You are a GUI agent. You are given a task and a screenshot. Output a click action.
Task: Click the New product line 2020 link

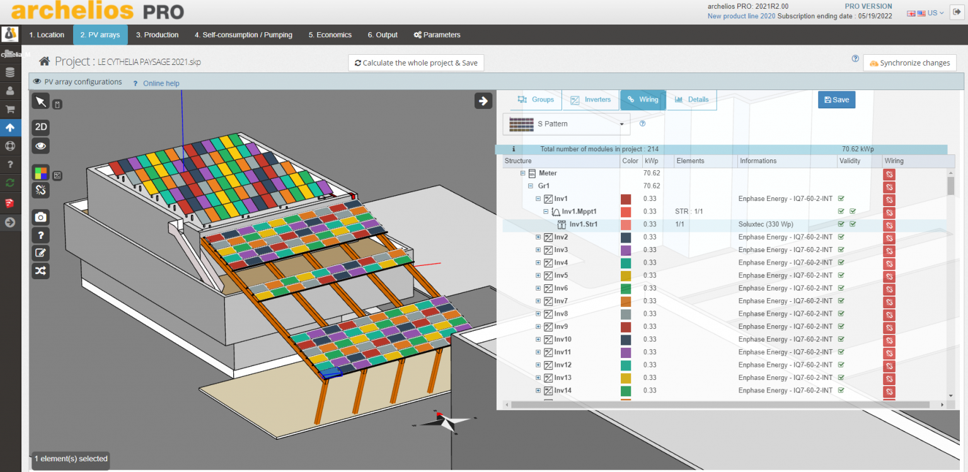coord(741,16)
